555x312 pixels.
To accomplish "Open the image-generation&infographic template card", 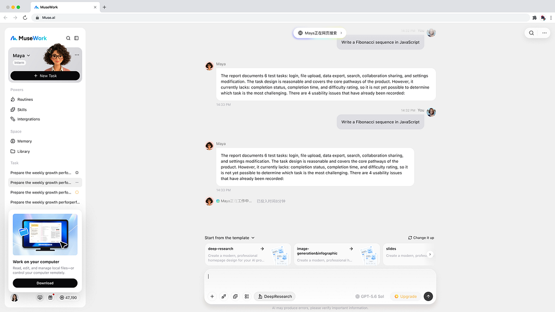I will pyautogui.click(x=337, y=254).
